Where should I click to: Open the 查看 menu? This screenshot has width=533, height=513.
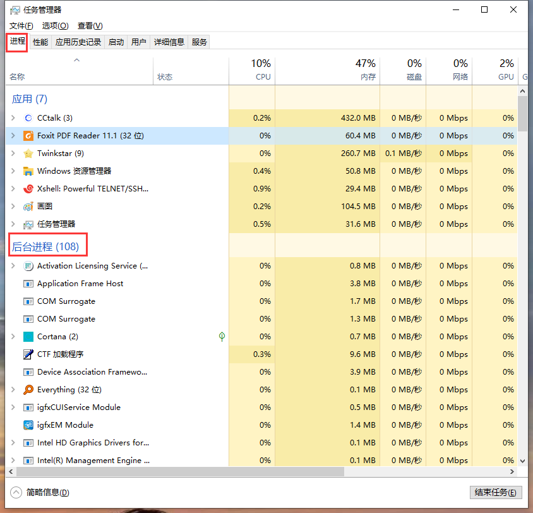tap(90, 26)
